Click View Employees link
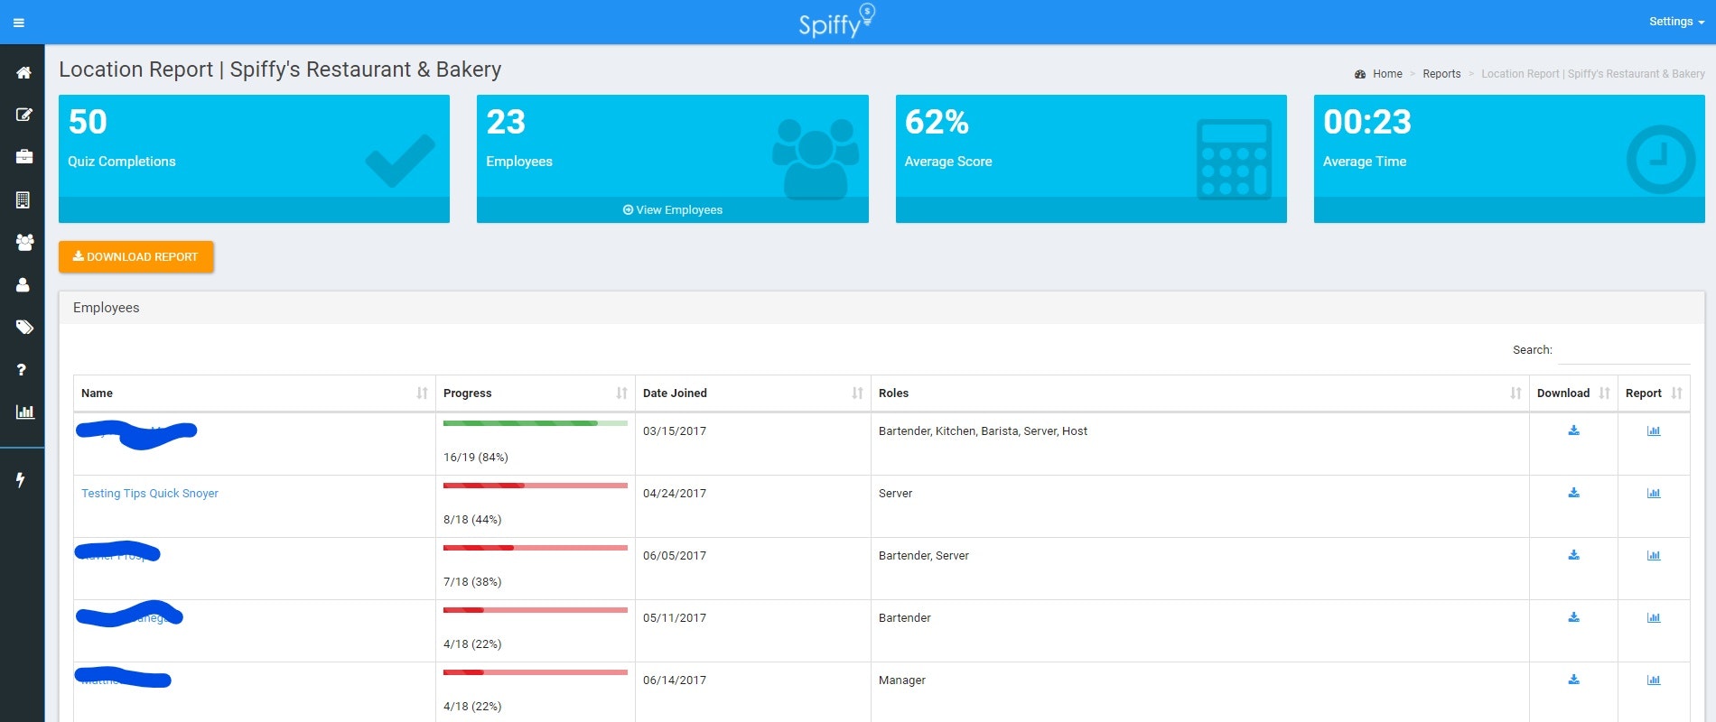Screen dimensions: 1716x722 (673, 210)
